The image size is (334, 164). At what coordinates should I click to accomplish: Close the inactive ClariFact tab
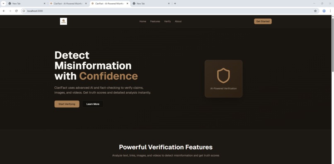(86, 3)
